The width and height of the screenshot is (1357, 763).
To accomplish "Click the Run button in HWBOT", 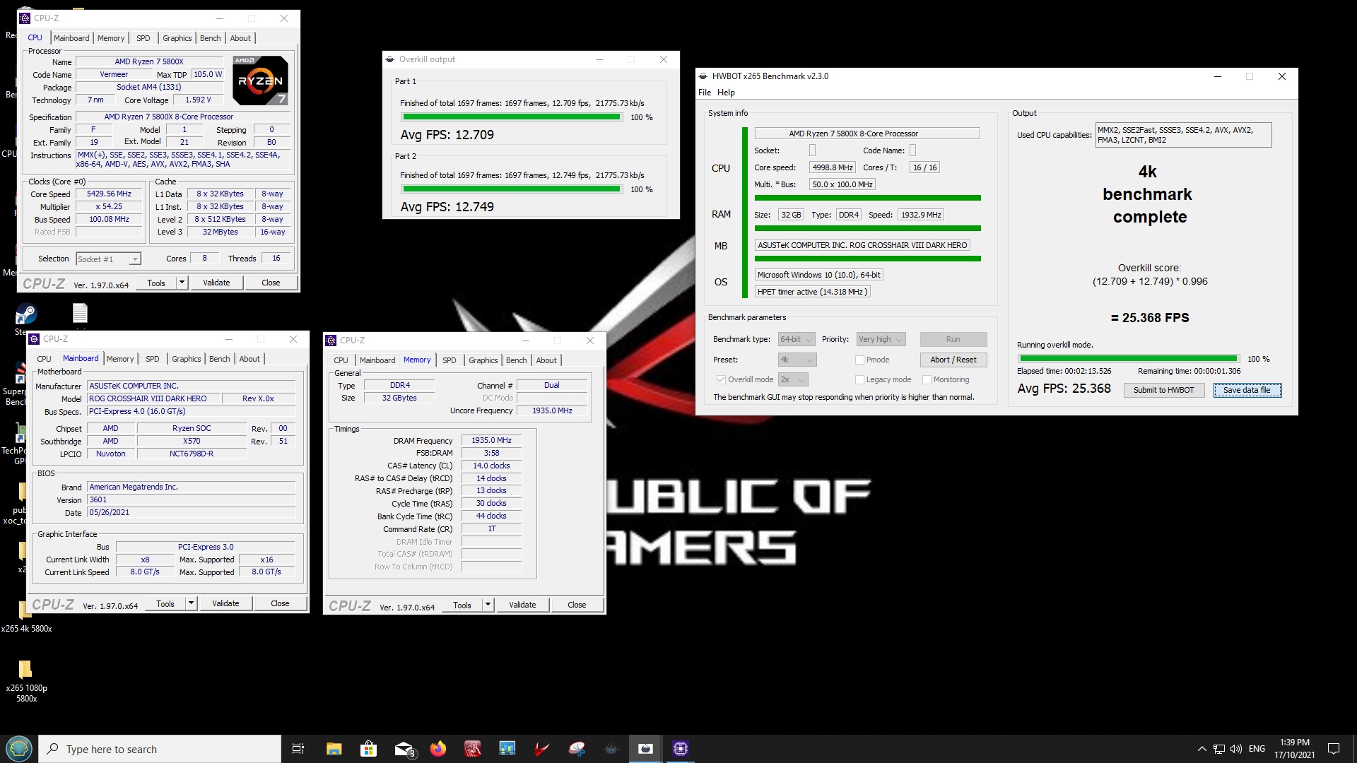I will point(953,340).
